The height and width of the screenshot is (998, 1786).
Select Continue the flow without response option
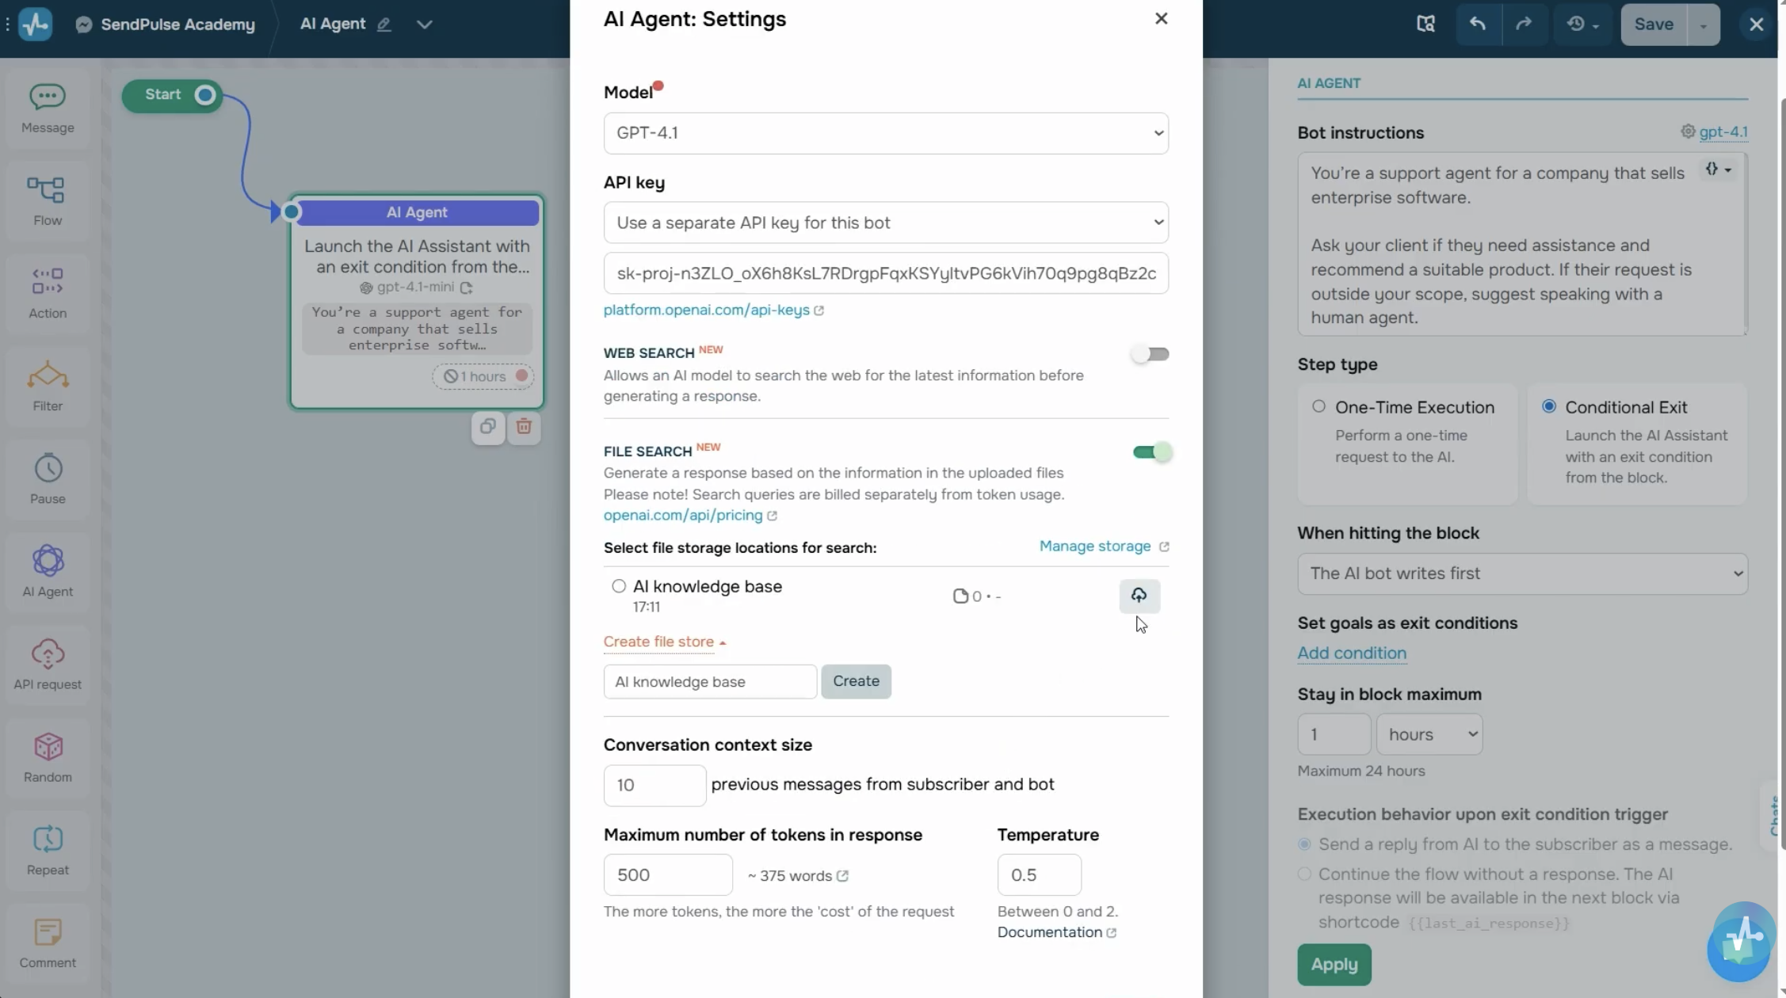[x=1304, y=874]
